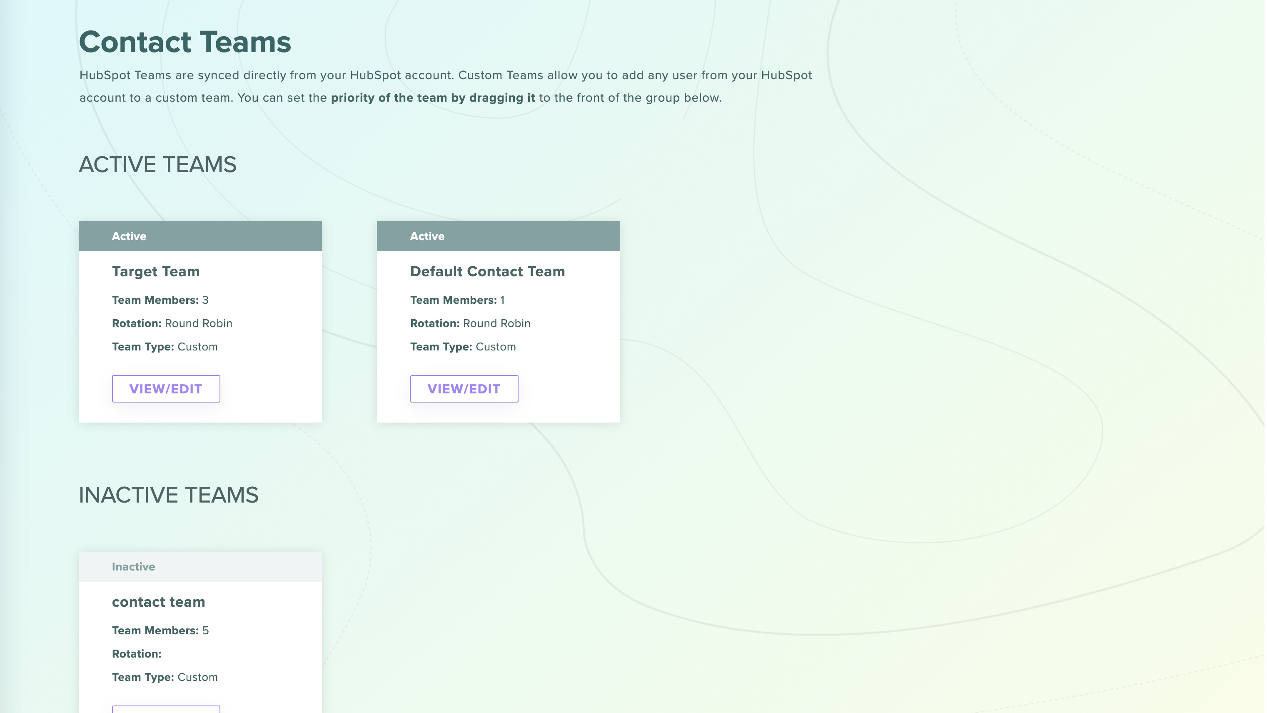Click the Rotation value of Default Contact Team
The image size is (1267, 713).
pyautogui.click(x=496, y=323)
